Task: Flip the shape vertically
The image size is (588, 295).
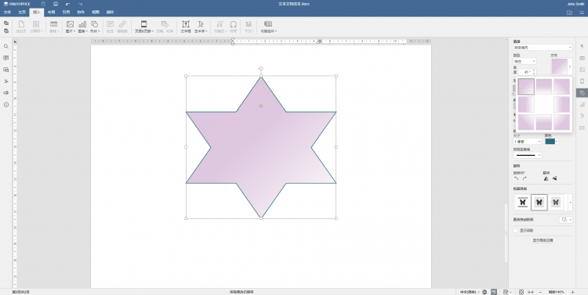Action: [x=554, y=178]
